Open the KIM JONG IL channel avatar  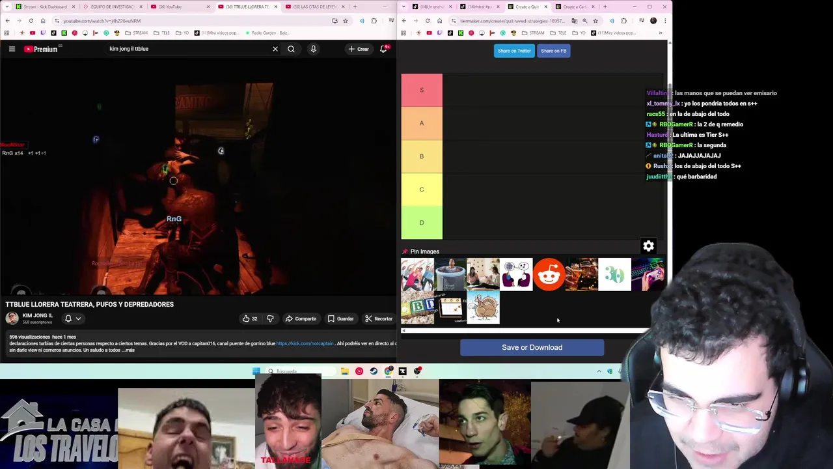(x=12, y=318)
